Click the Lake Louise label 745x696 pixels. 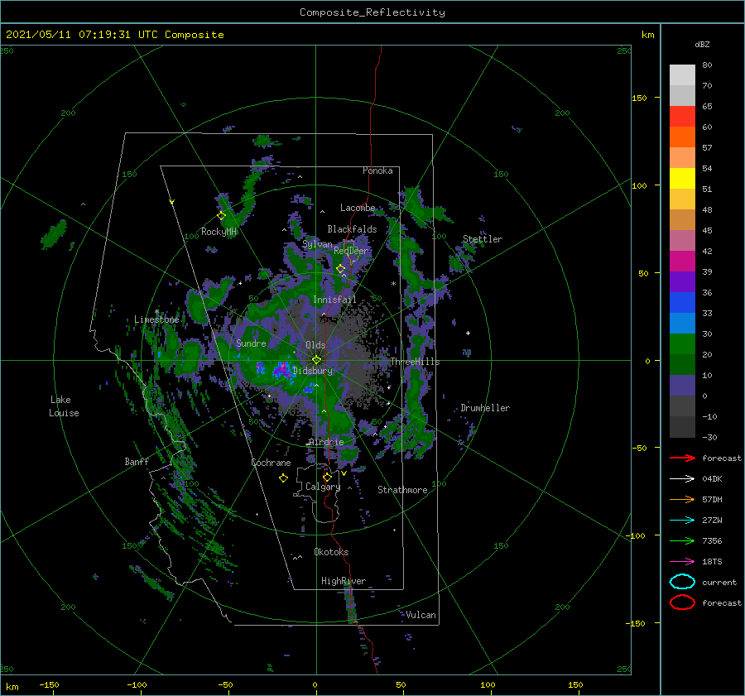pyautogui.click(x=64, y=406)
